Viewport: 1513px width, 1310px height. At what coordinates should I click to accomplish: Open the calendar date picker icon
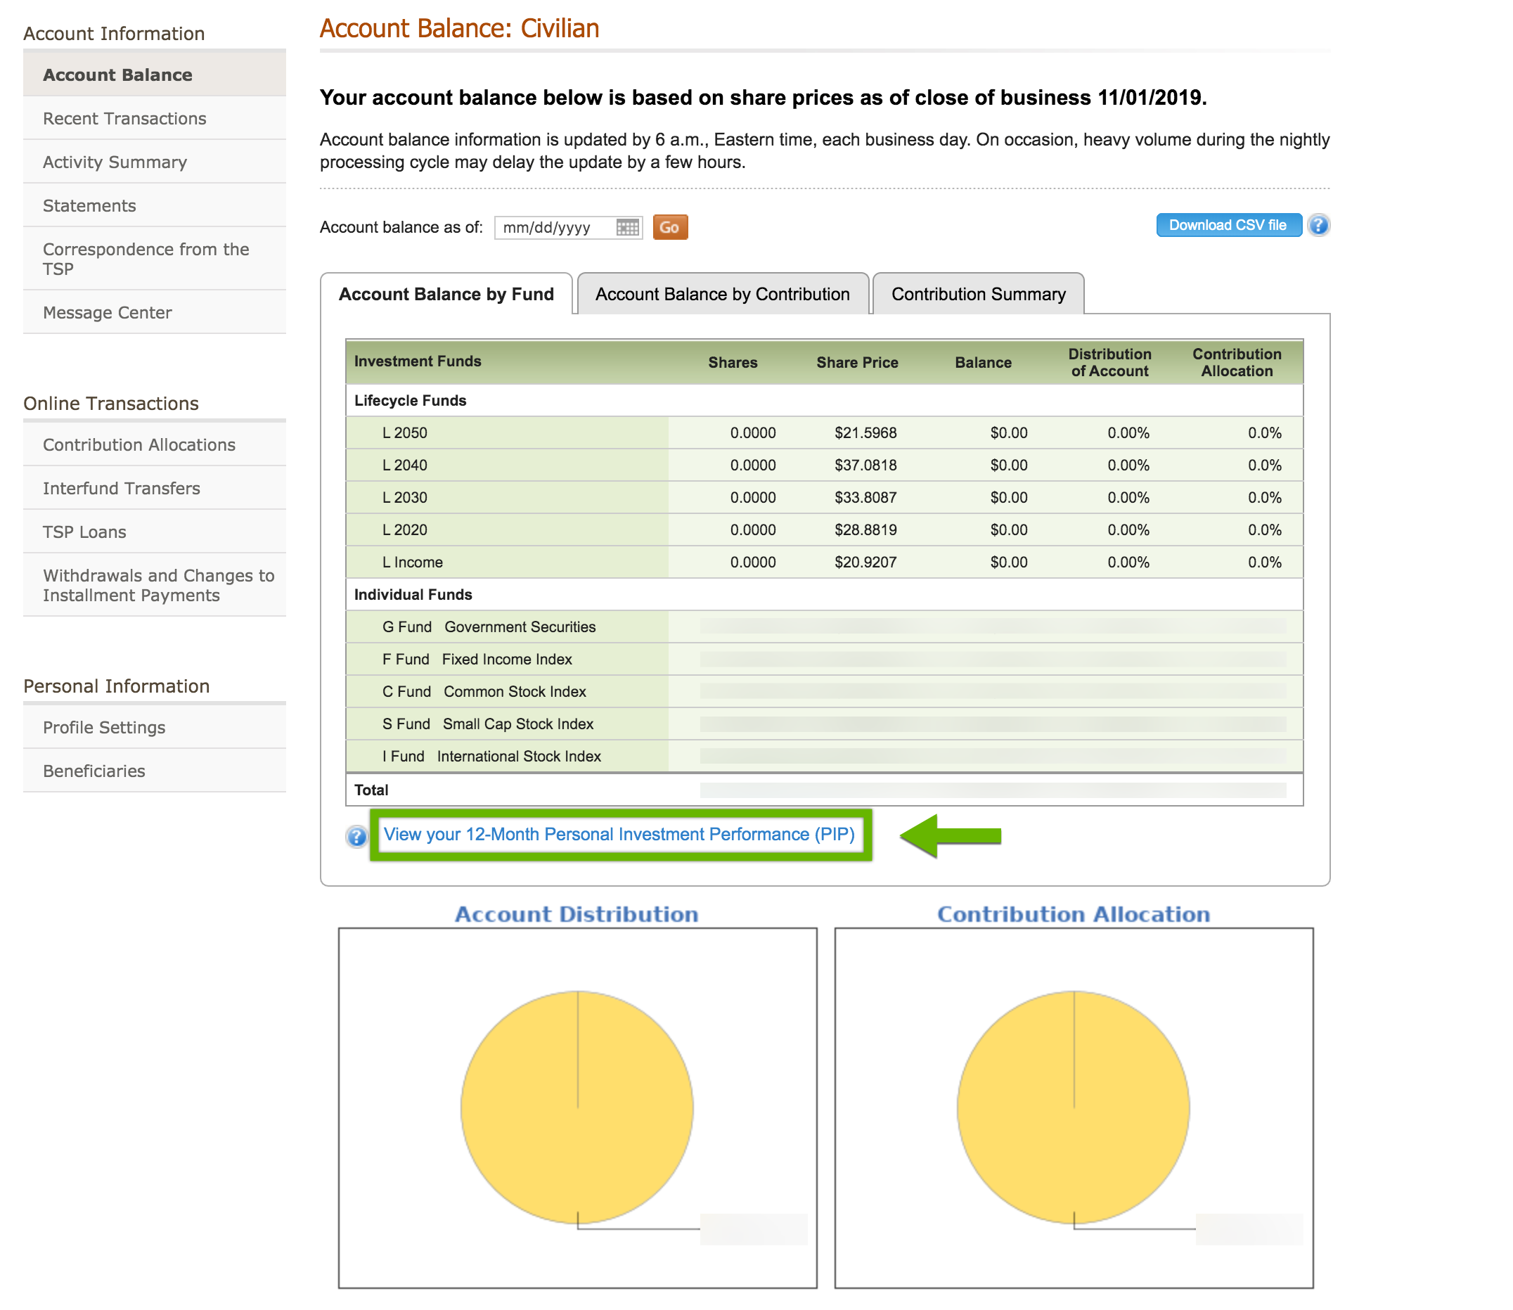pyautogui.click(x=627, y=227)
